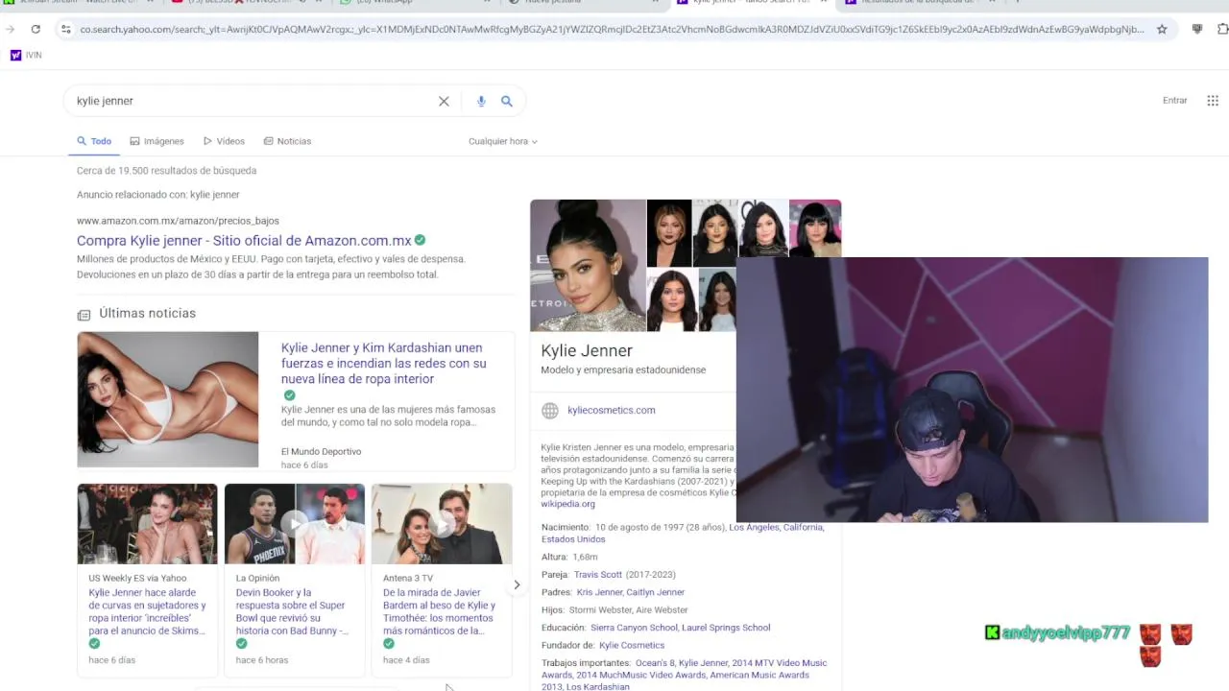The image size is (1229, 691).
Task: Click the 'Altura: 1,68m' text
Action: pos(569,557)
